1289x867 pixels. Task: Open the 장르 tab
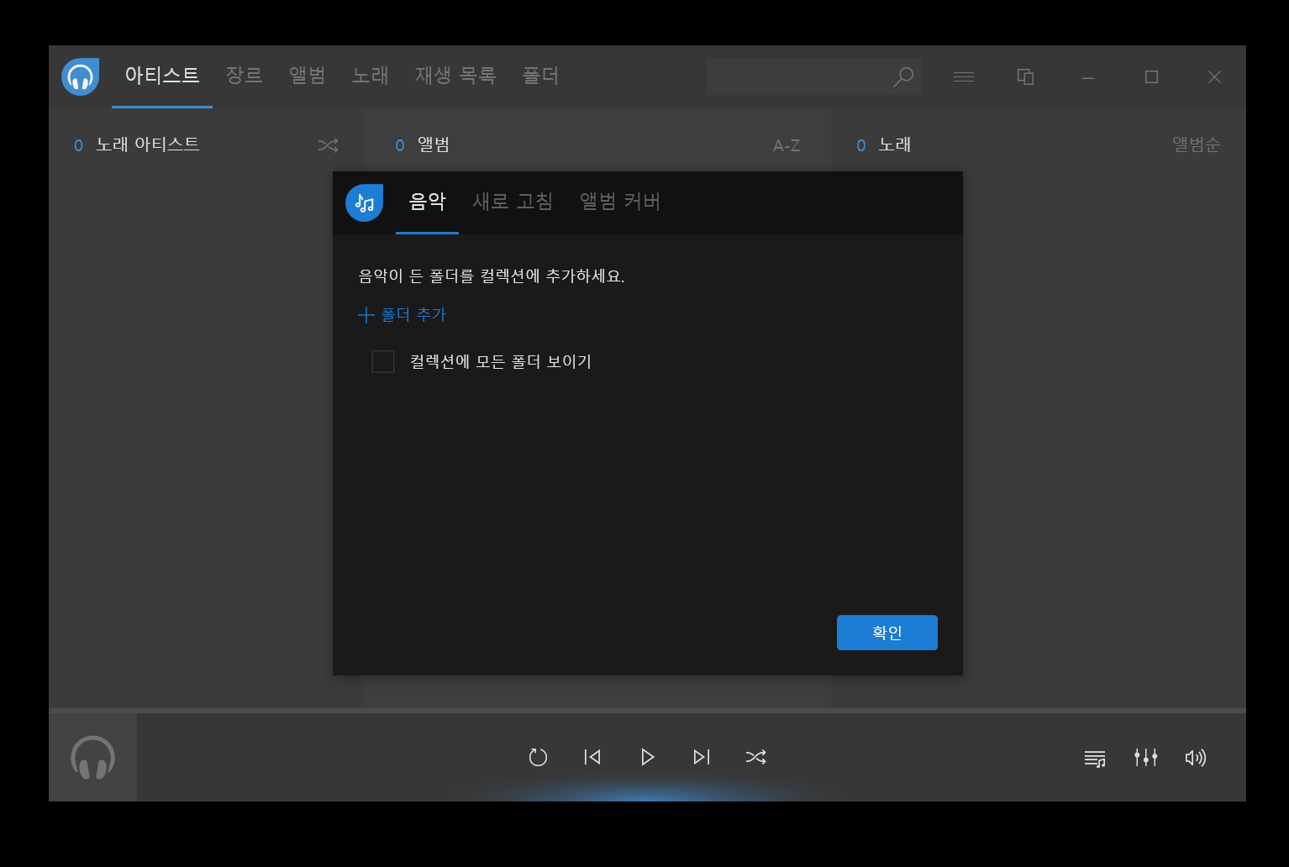click(x=244, y=76)
